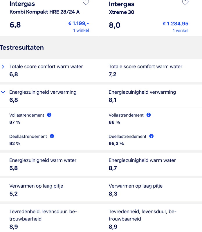Click '1 winkel' under Xtreme 30
This screenshot has height=232, width=202.
(x=180, y=30)
